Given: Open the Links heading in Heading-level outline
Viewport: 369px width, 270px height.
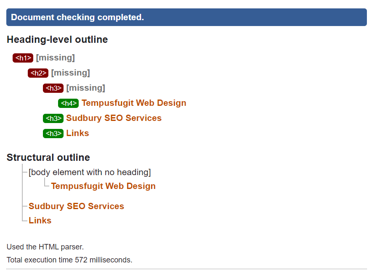Looking at the screenshot, I should pyautogui.click(x=78, y=133).
